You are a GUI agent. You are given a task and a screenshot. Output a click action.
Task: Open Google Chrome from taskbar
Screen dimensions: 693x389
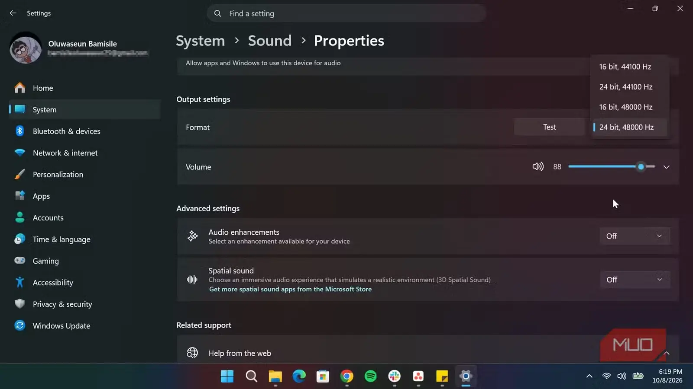click(346, 376)
